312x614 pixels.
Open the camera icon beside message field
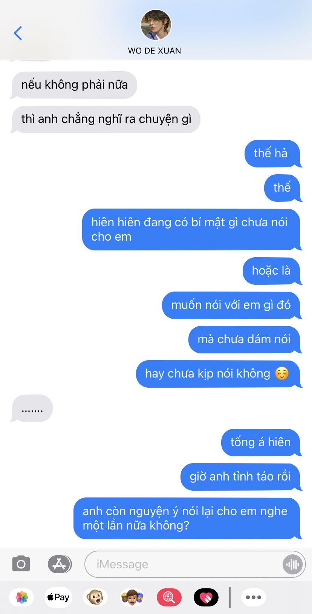coord(21,564)
